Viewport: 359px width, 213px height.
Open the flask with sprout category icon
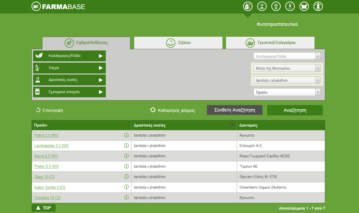click(x=290, y=6)
